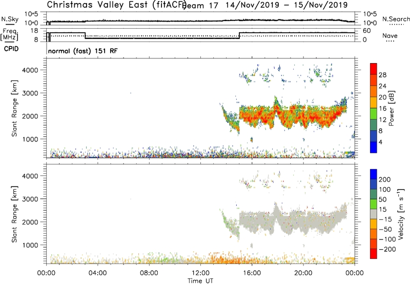The height and width of the screenshot is (284, 410).
Task: Click the gray ground scatter band in velocity panel
Action: coord(293,219)
